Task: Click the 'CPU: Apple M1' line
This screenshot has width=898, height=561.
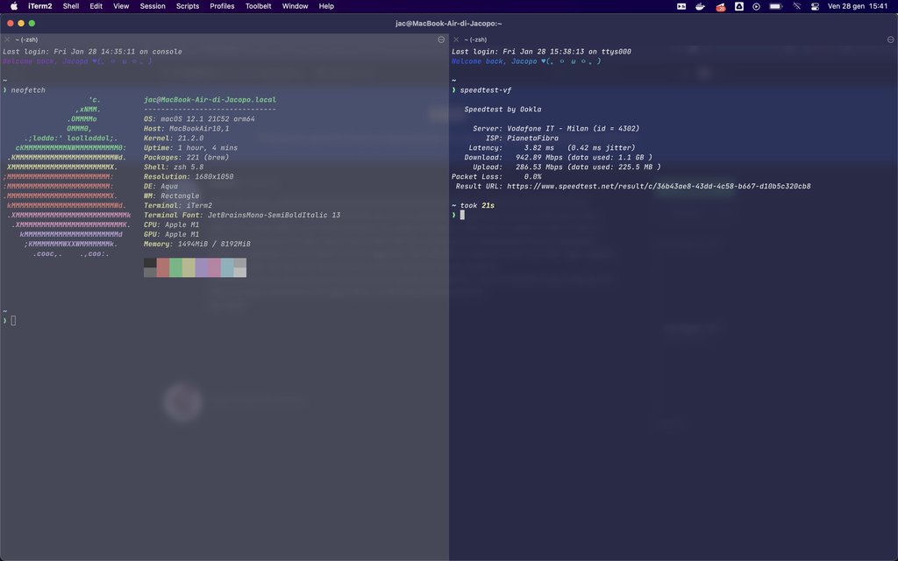Action: (171, 225)
